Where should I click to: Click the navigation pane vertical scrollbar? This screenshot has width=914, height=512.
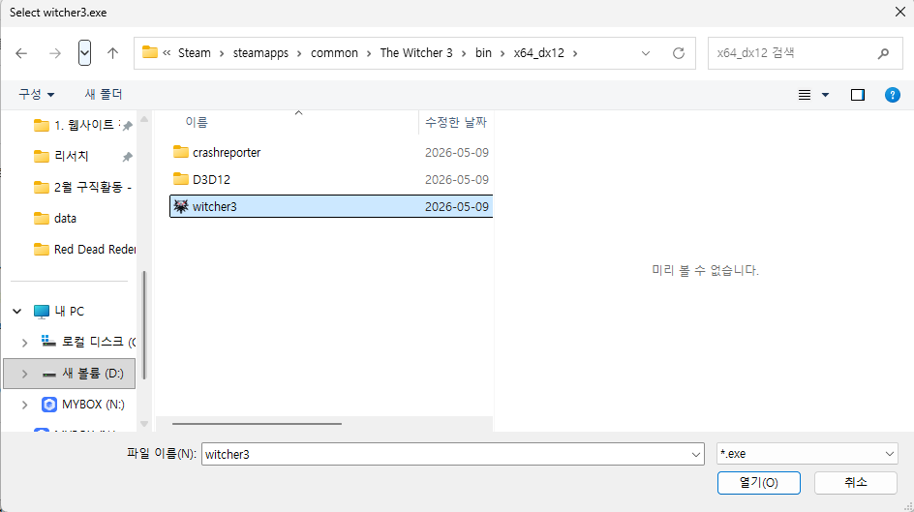tap(144, 325)
